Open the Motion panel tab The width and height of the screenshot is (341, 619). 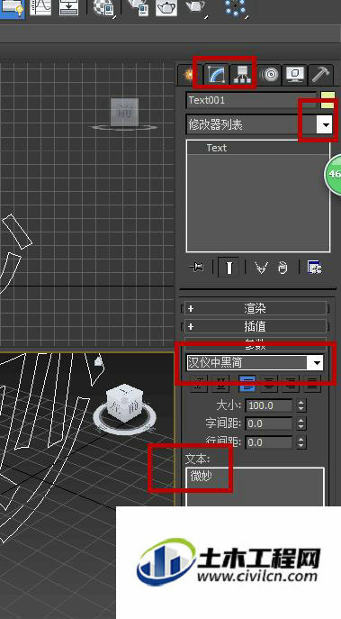click(270, 74)
